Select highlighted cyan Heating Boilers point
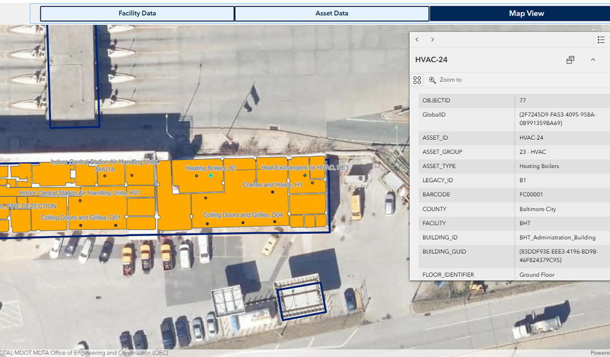Viewport: 610px width, 357px height. click(211, 176)
